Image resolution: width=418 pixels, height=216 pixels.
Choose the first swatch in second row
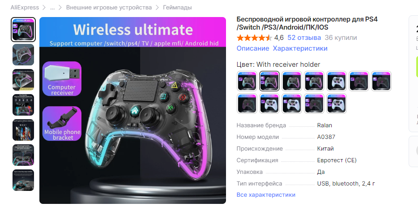pos(247,104)
